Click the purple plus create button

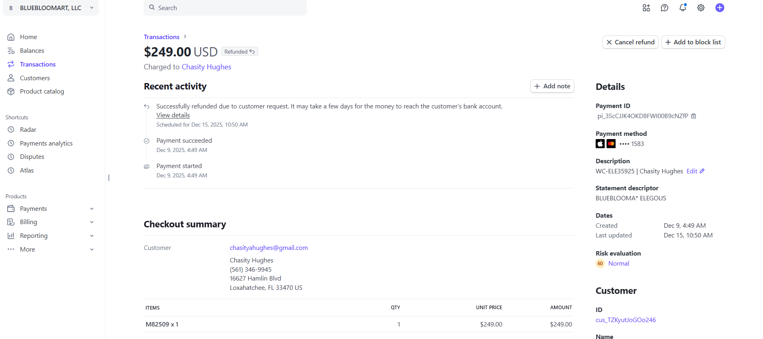720,8
